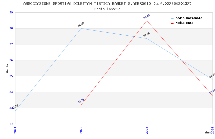Click the 34.79 data point label
The image size is (215, 139).
pyautogui.click(x=212, y=76)
